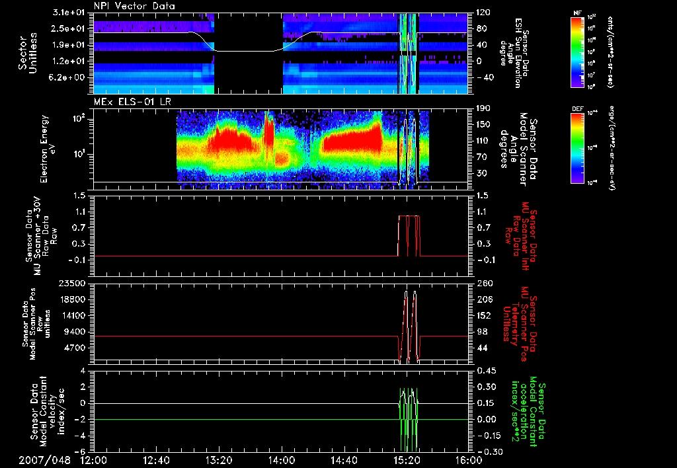The image size is (677, 468).
Task: Click the "98" telemetry tick label
Action: pyautogui.click(x=482, y=332)
